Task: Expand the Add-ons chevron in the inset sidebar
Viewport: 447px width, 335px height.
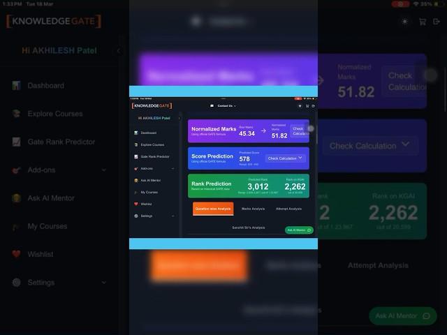Action: (173, 169)
